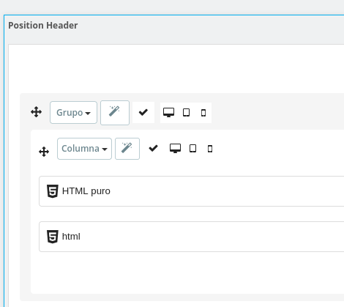Click the Grupo row move handle icon

[x=36, y=112]
